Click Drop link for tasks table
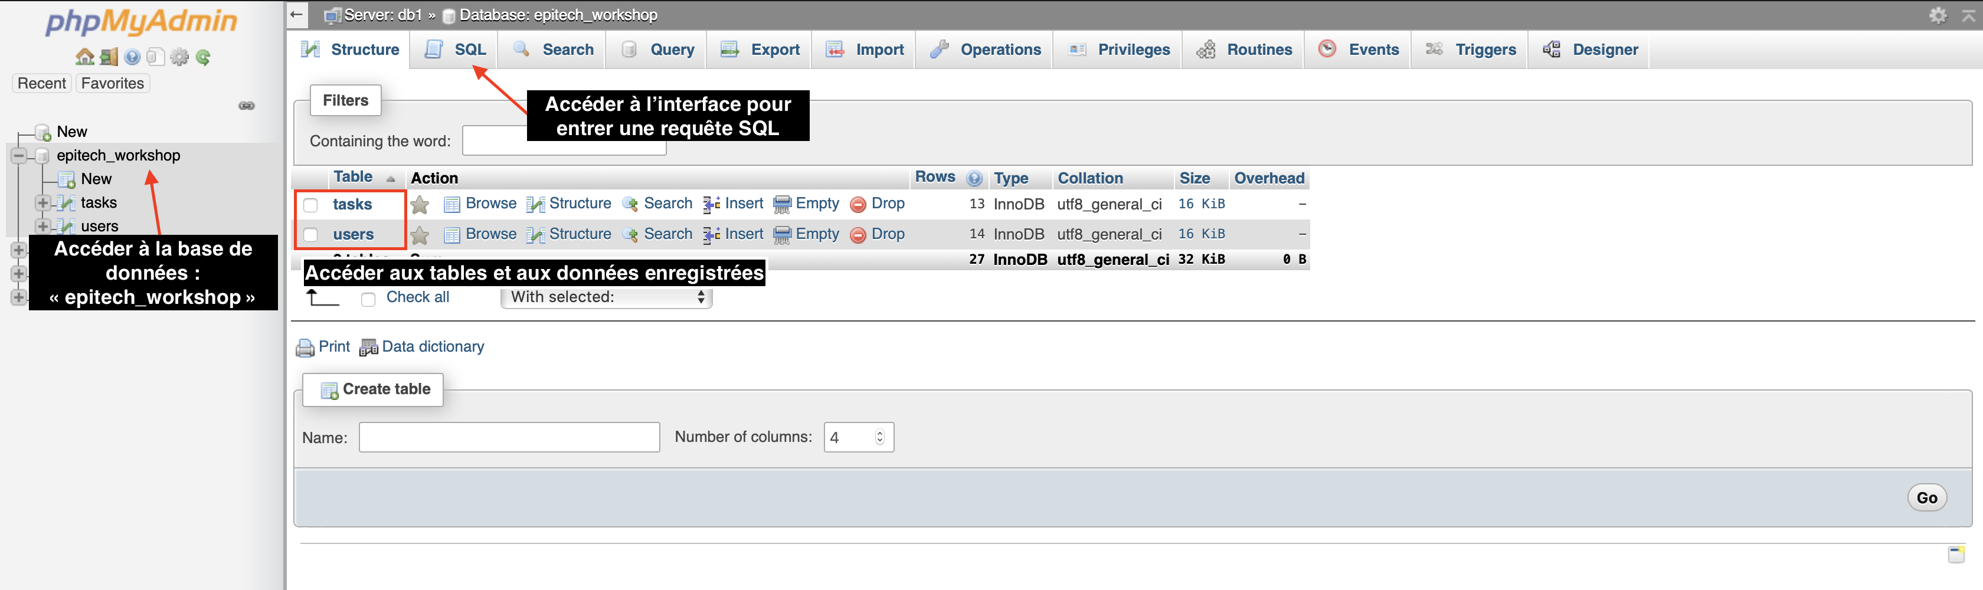 [888, 203]
